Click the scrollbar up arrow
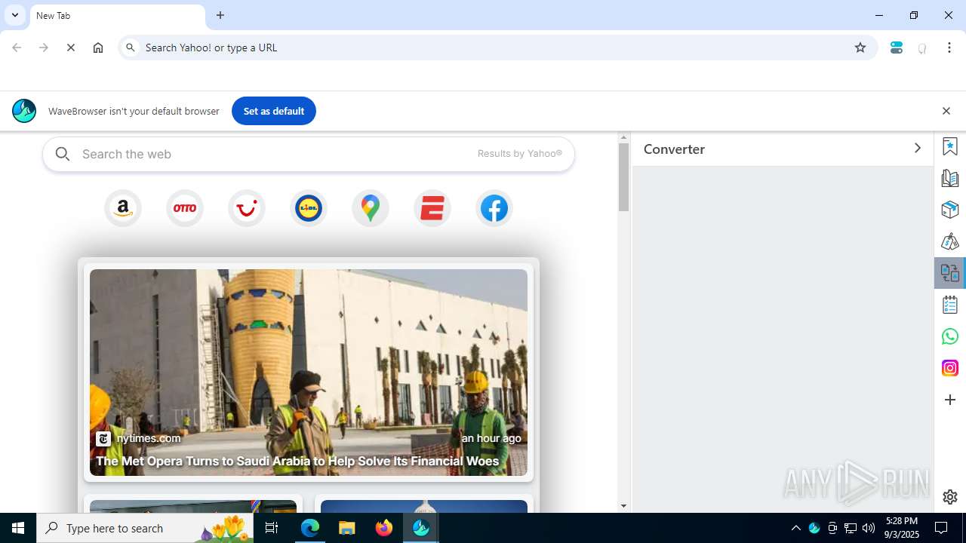The height and width of the screenshot is (543, 966). (623, 137)
